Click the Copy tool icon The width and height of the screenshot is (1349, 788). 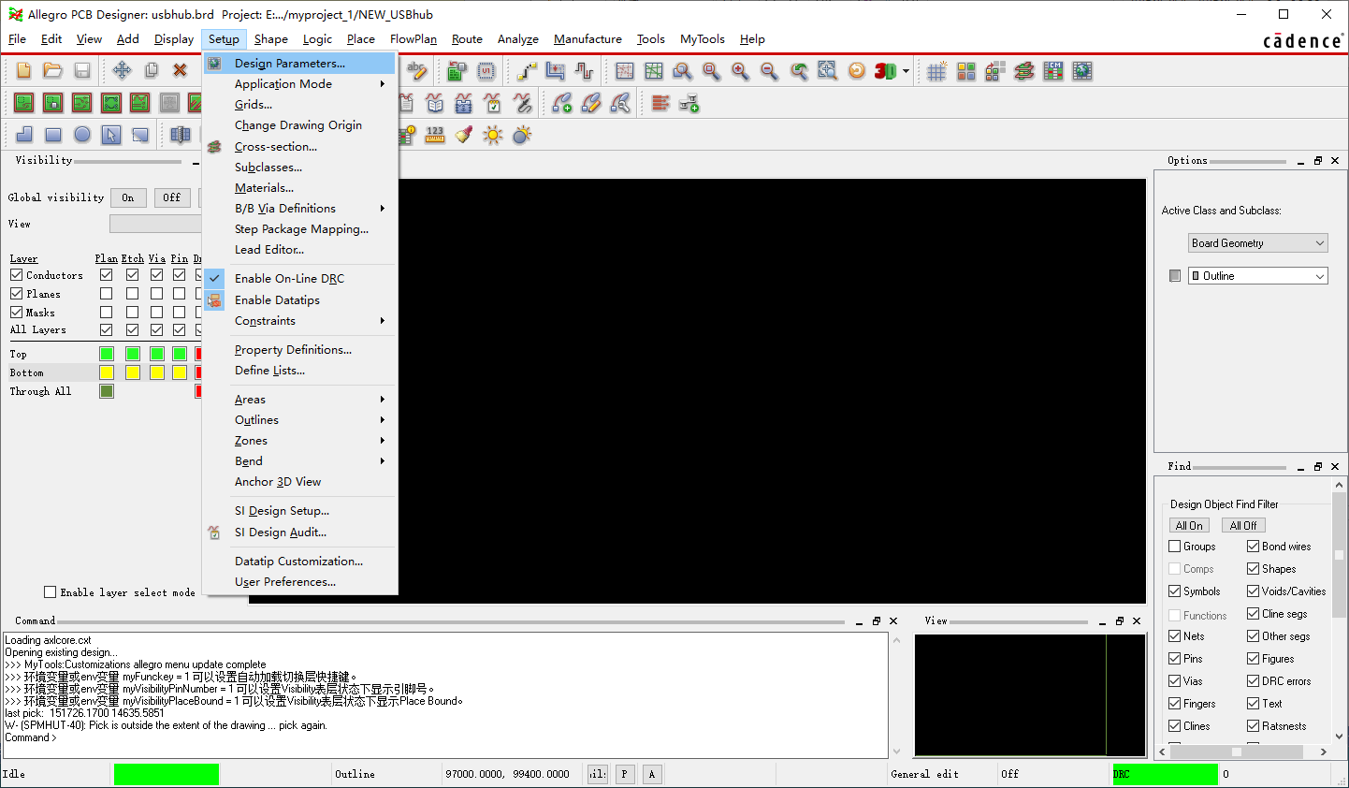coord(151,71)
